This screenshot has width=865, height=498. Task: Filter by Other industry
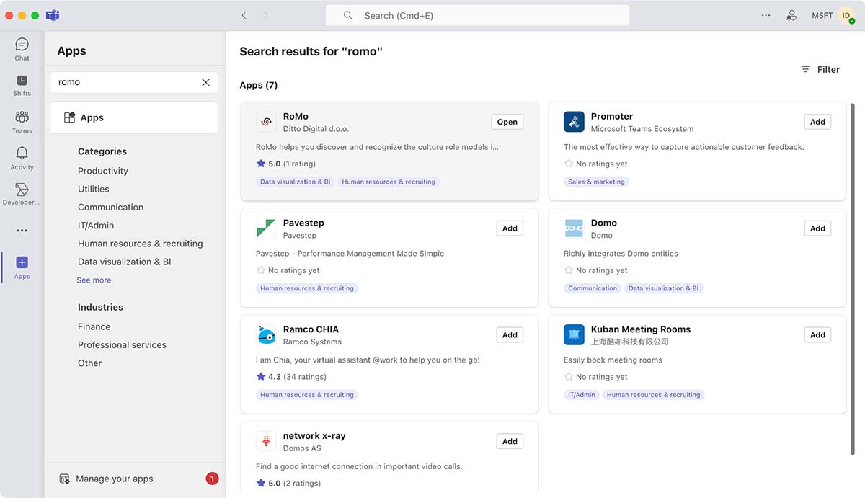click(90, 363)
